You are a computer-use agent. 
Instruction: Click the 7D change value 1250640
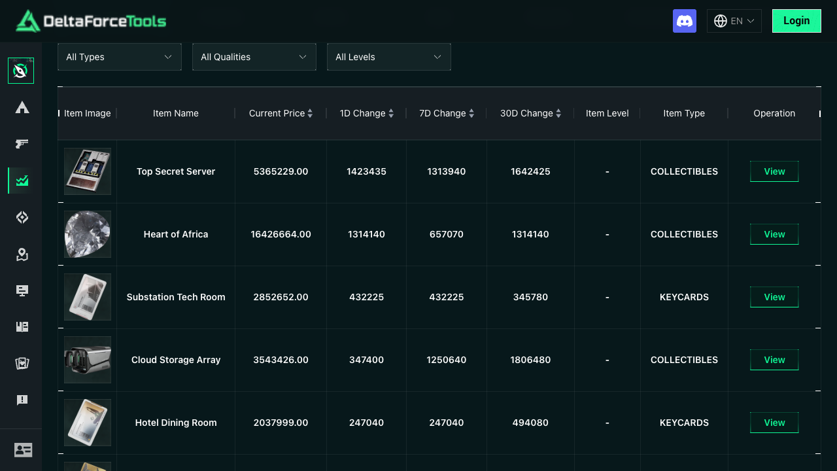coord(447,360)
